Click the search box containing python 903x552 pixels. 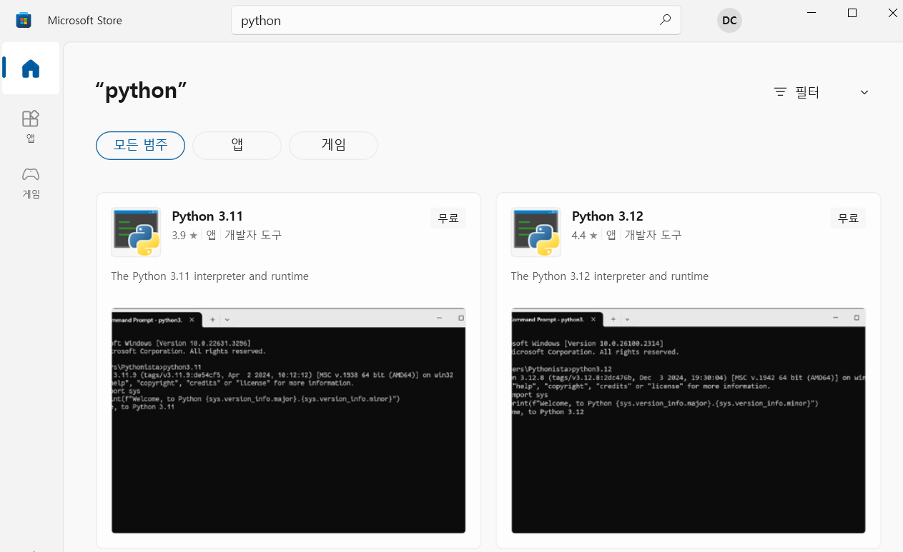point(456,20)
